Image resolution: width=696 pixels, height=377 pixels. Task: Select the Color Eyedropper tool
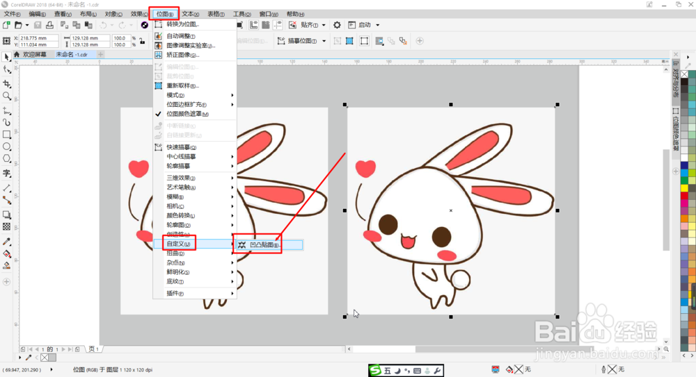pos(7,242)
